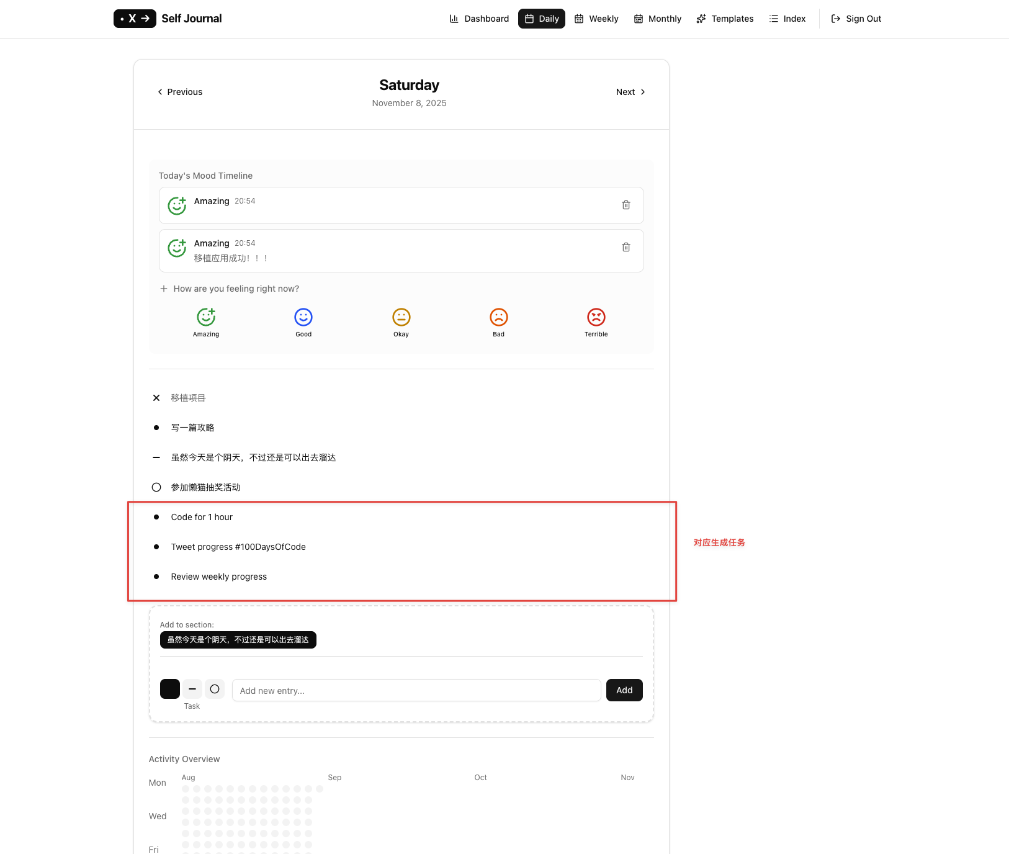
Task: Click the 'November 8, 2025' date text
Action: 409,103
